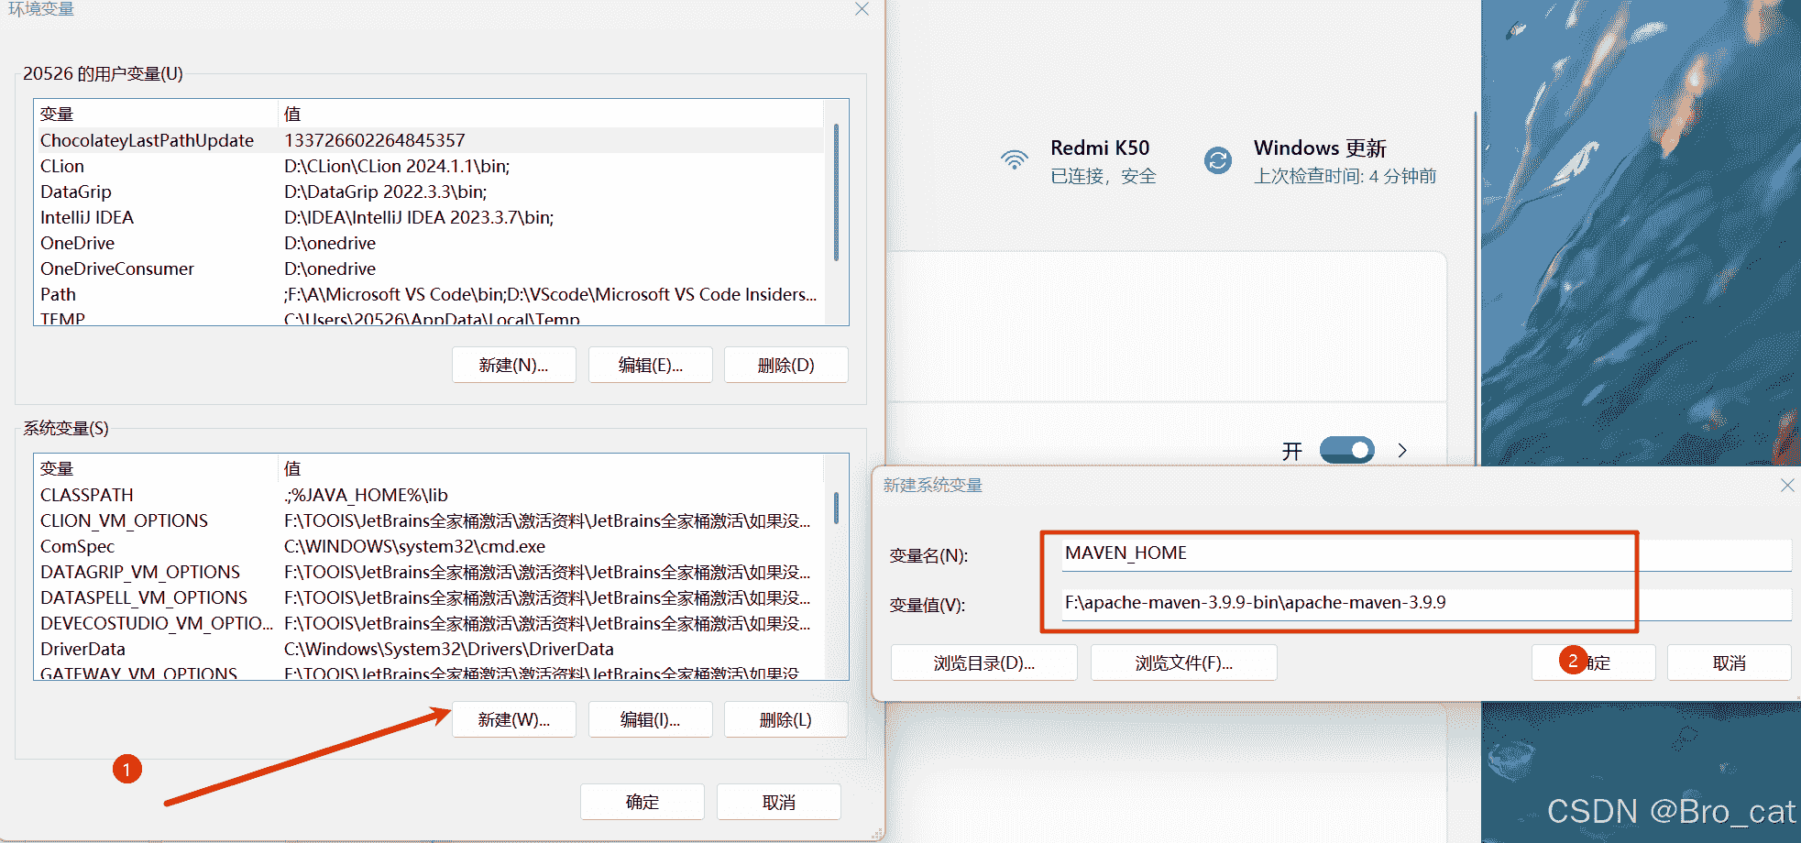Click 删除(L) under system variables
The height and width of the screenshot is (843, 1801).
pos(785,719)
